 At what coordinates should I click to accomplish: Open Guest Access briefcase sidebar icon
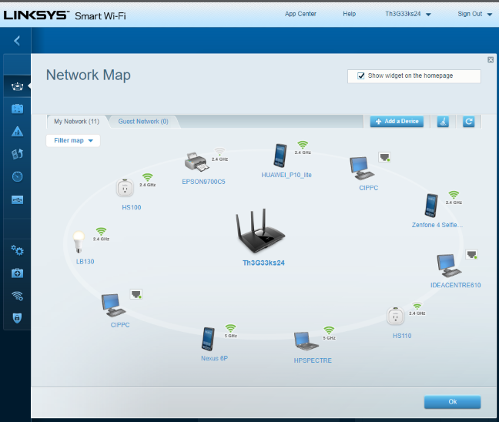pyautogui.click(x=17, y=109)
